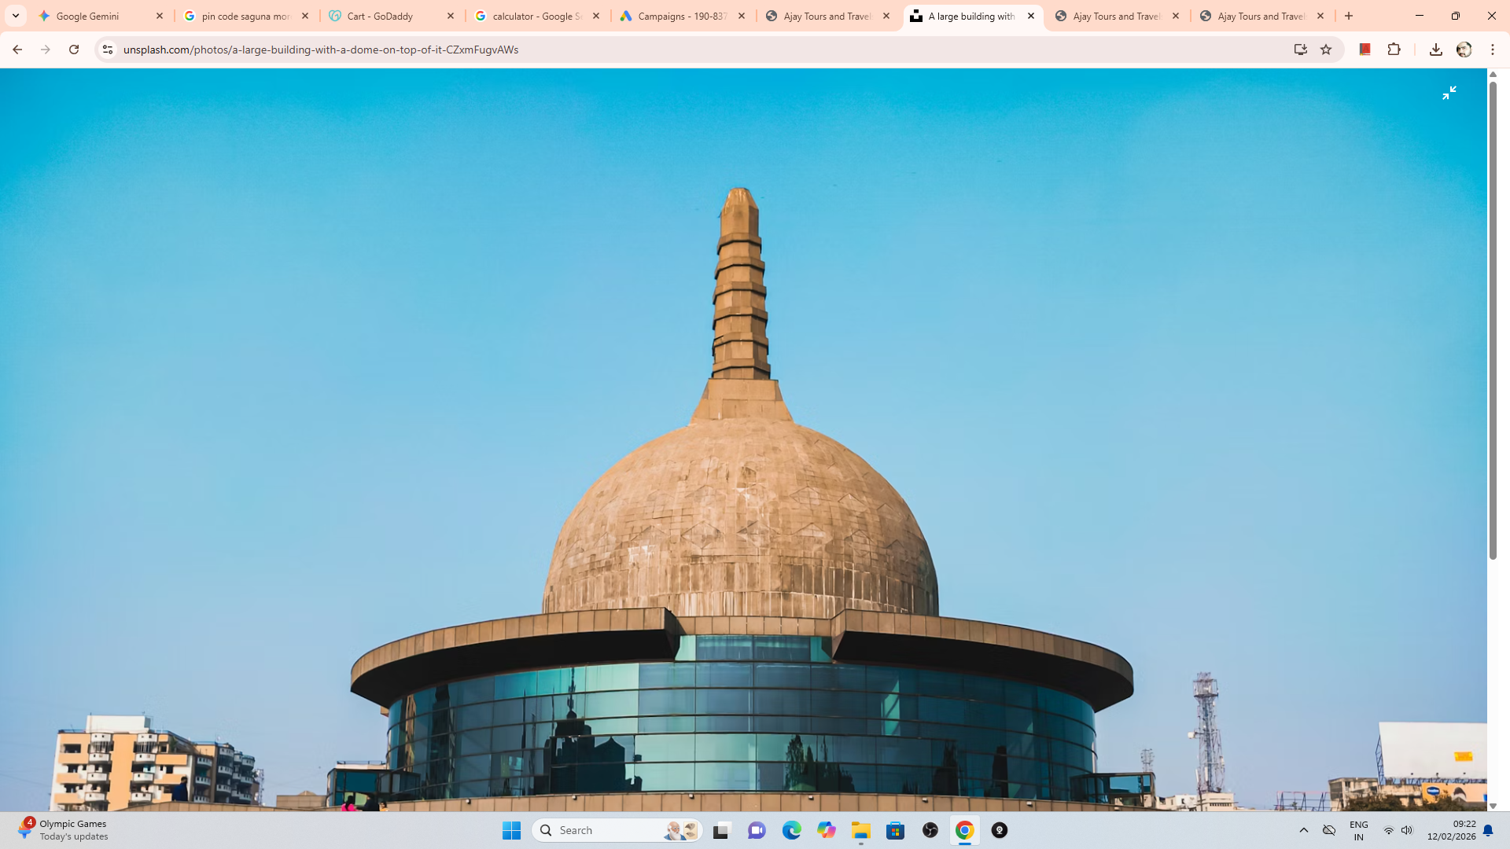
Task: Show hidden icons in the system tray
Action: (x=1304, y=830)
